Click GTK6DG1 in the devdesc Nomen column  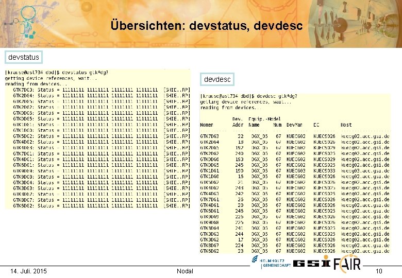coord(209,211)
